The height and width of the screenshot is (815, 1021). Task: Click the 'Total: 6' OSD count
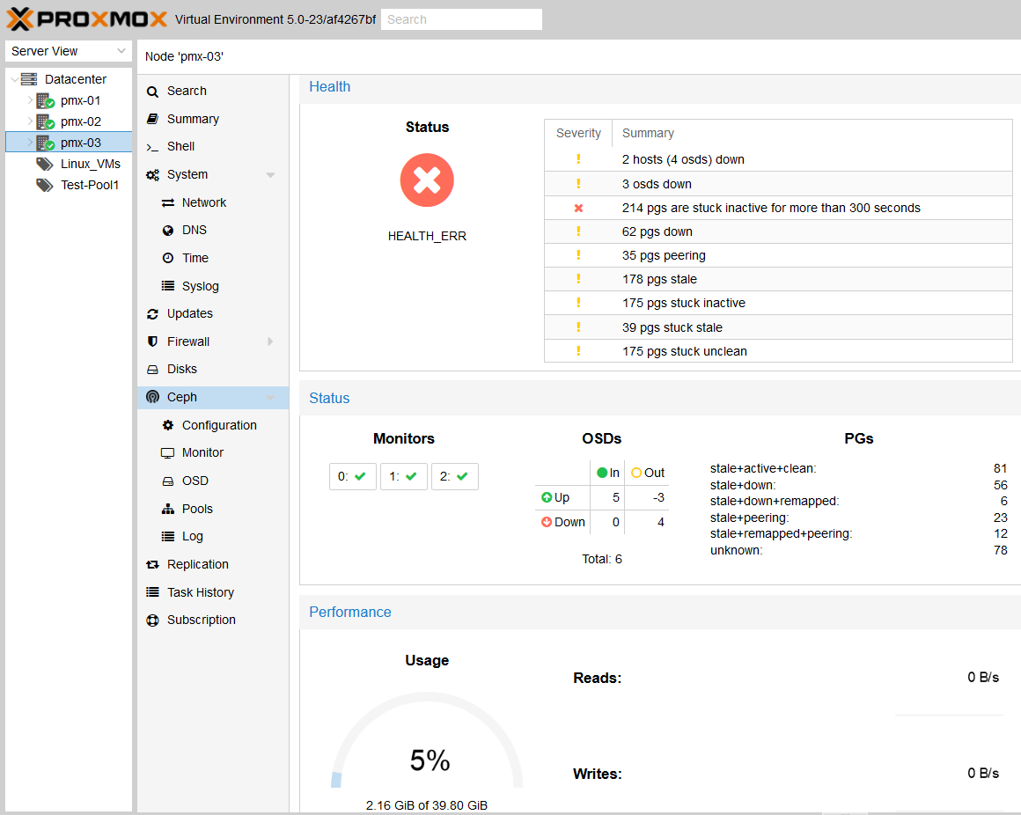[x=602, y=559]
